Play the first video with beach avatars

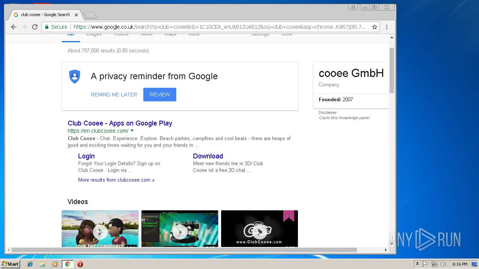coord(100,229)
